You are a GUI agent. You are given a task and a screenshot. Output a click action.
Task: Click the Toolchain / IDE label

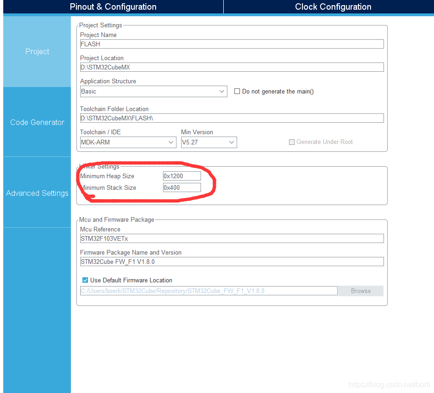click(101, 132)
